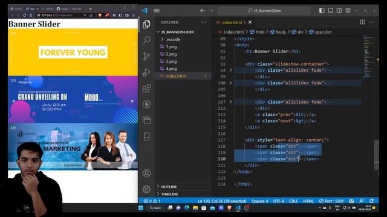Open Explorer views and more actions ellipsis
Screen dimensions: 387x217
(x=204, y=22)
